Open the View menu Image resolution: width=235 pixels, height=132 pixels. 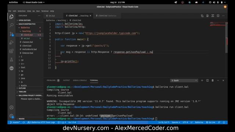[29, 11]
